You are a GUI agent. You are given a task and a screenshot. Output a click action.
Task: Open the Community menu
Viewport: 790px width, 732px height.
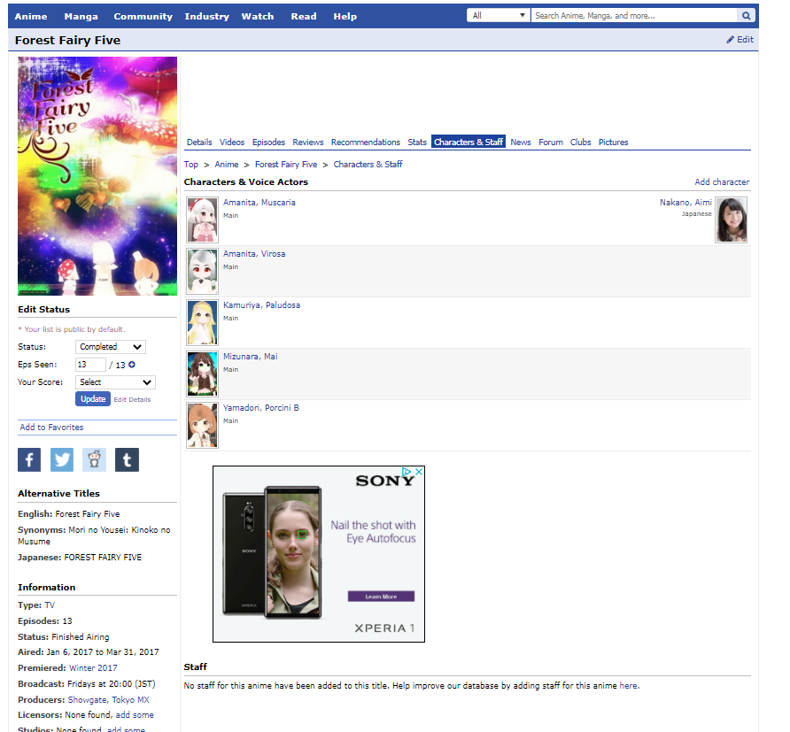(143, 16)
